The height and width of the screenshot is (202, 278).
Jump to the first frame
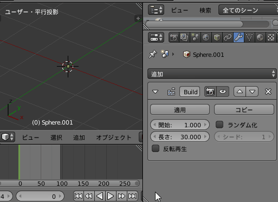[79, 196]
